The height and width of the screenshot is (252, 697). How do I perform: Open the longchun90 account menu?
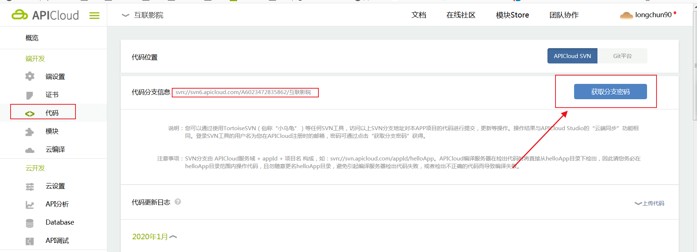click(x=653, y=15)
